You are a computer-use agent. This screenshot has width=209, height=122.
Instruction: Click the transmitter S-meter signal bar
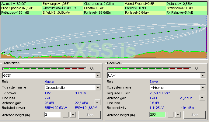pyautogui.click(x=44, y=69)
